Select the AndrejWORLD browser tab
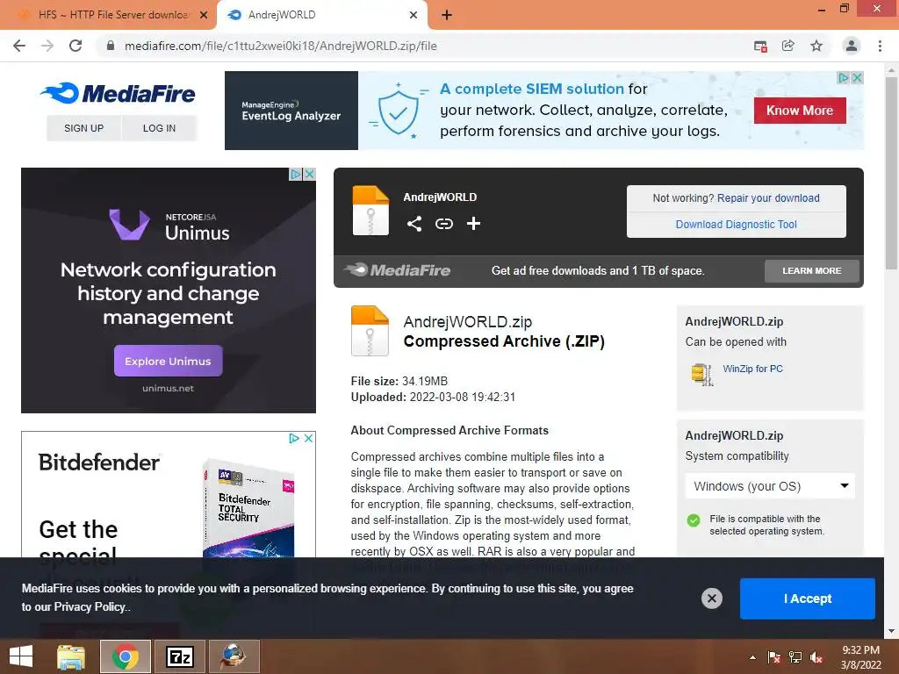 pos(322,15)
